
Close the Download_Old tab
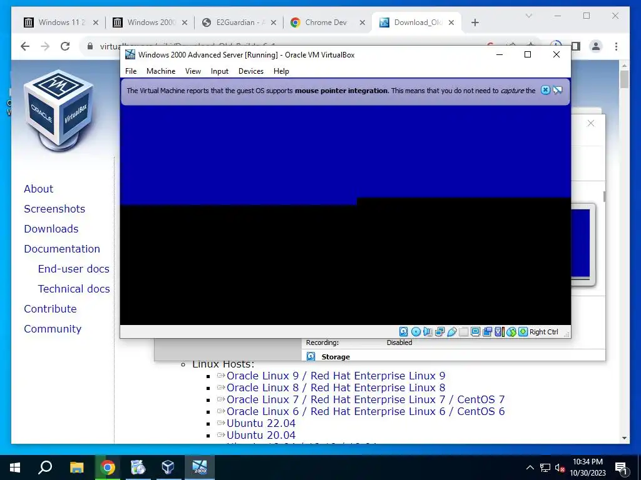pyautogui.click(x=451, y=22)
